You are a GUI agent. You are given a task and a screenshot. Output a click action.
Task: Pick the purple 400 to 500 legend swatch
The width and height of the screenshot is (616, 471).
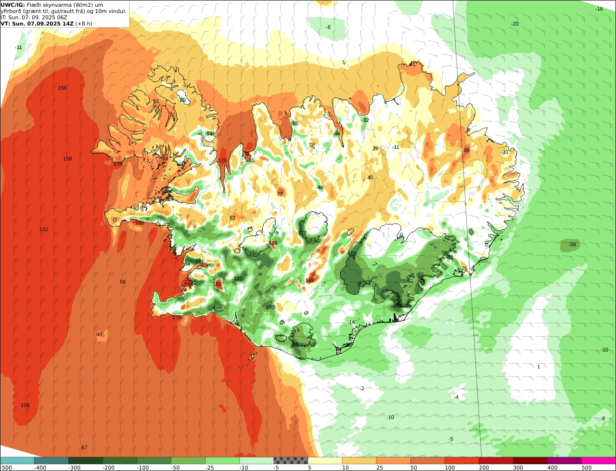coord(565,460)
